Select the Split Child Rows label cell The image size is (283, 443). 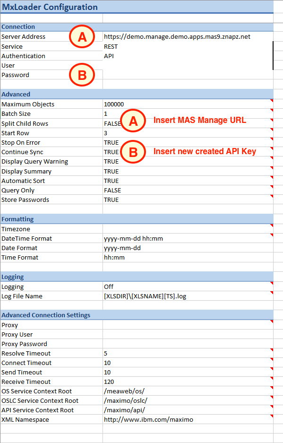51,123
